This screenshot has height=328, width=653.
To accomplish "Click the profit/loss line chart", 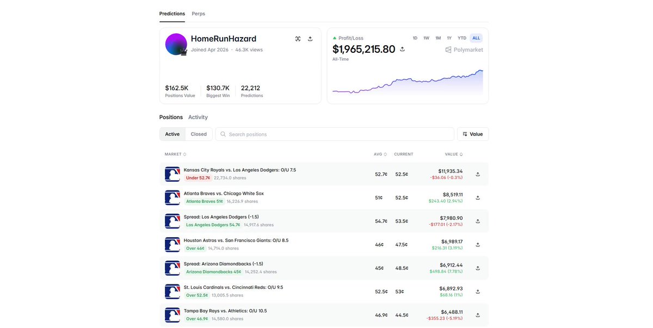I will (408, 82).
